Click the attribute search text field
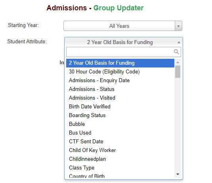212x183 pixels. pos(124,52)
